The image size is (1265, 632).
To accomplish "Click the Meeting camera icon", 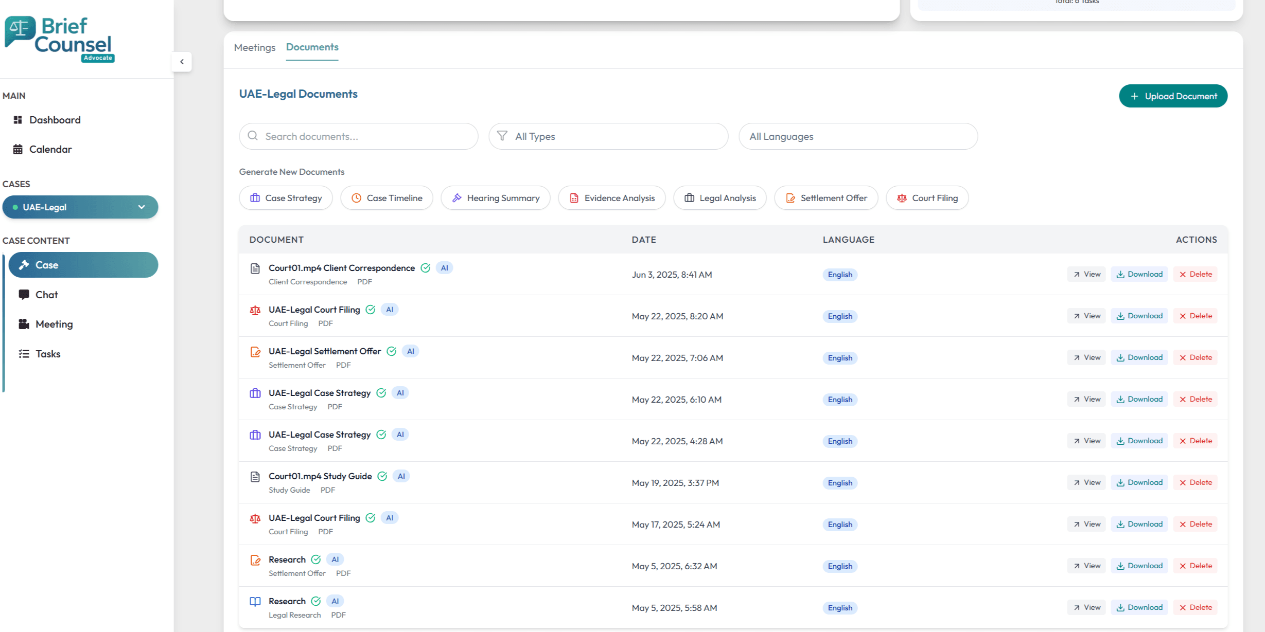I will point(24,324).
